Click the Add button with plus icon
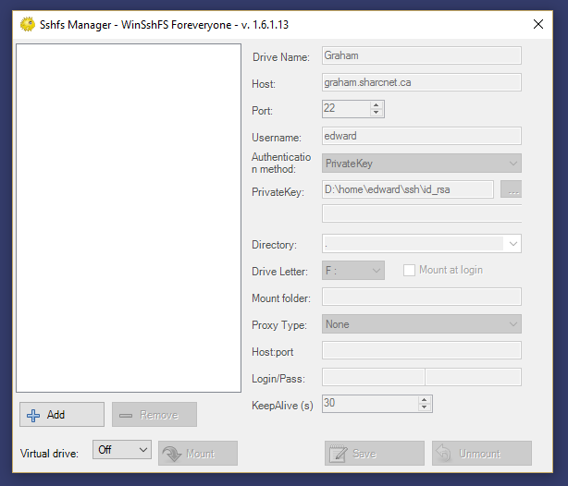This screenshot has height=486, width=568. [61, 415]
